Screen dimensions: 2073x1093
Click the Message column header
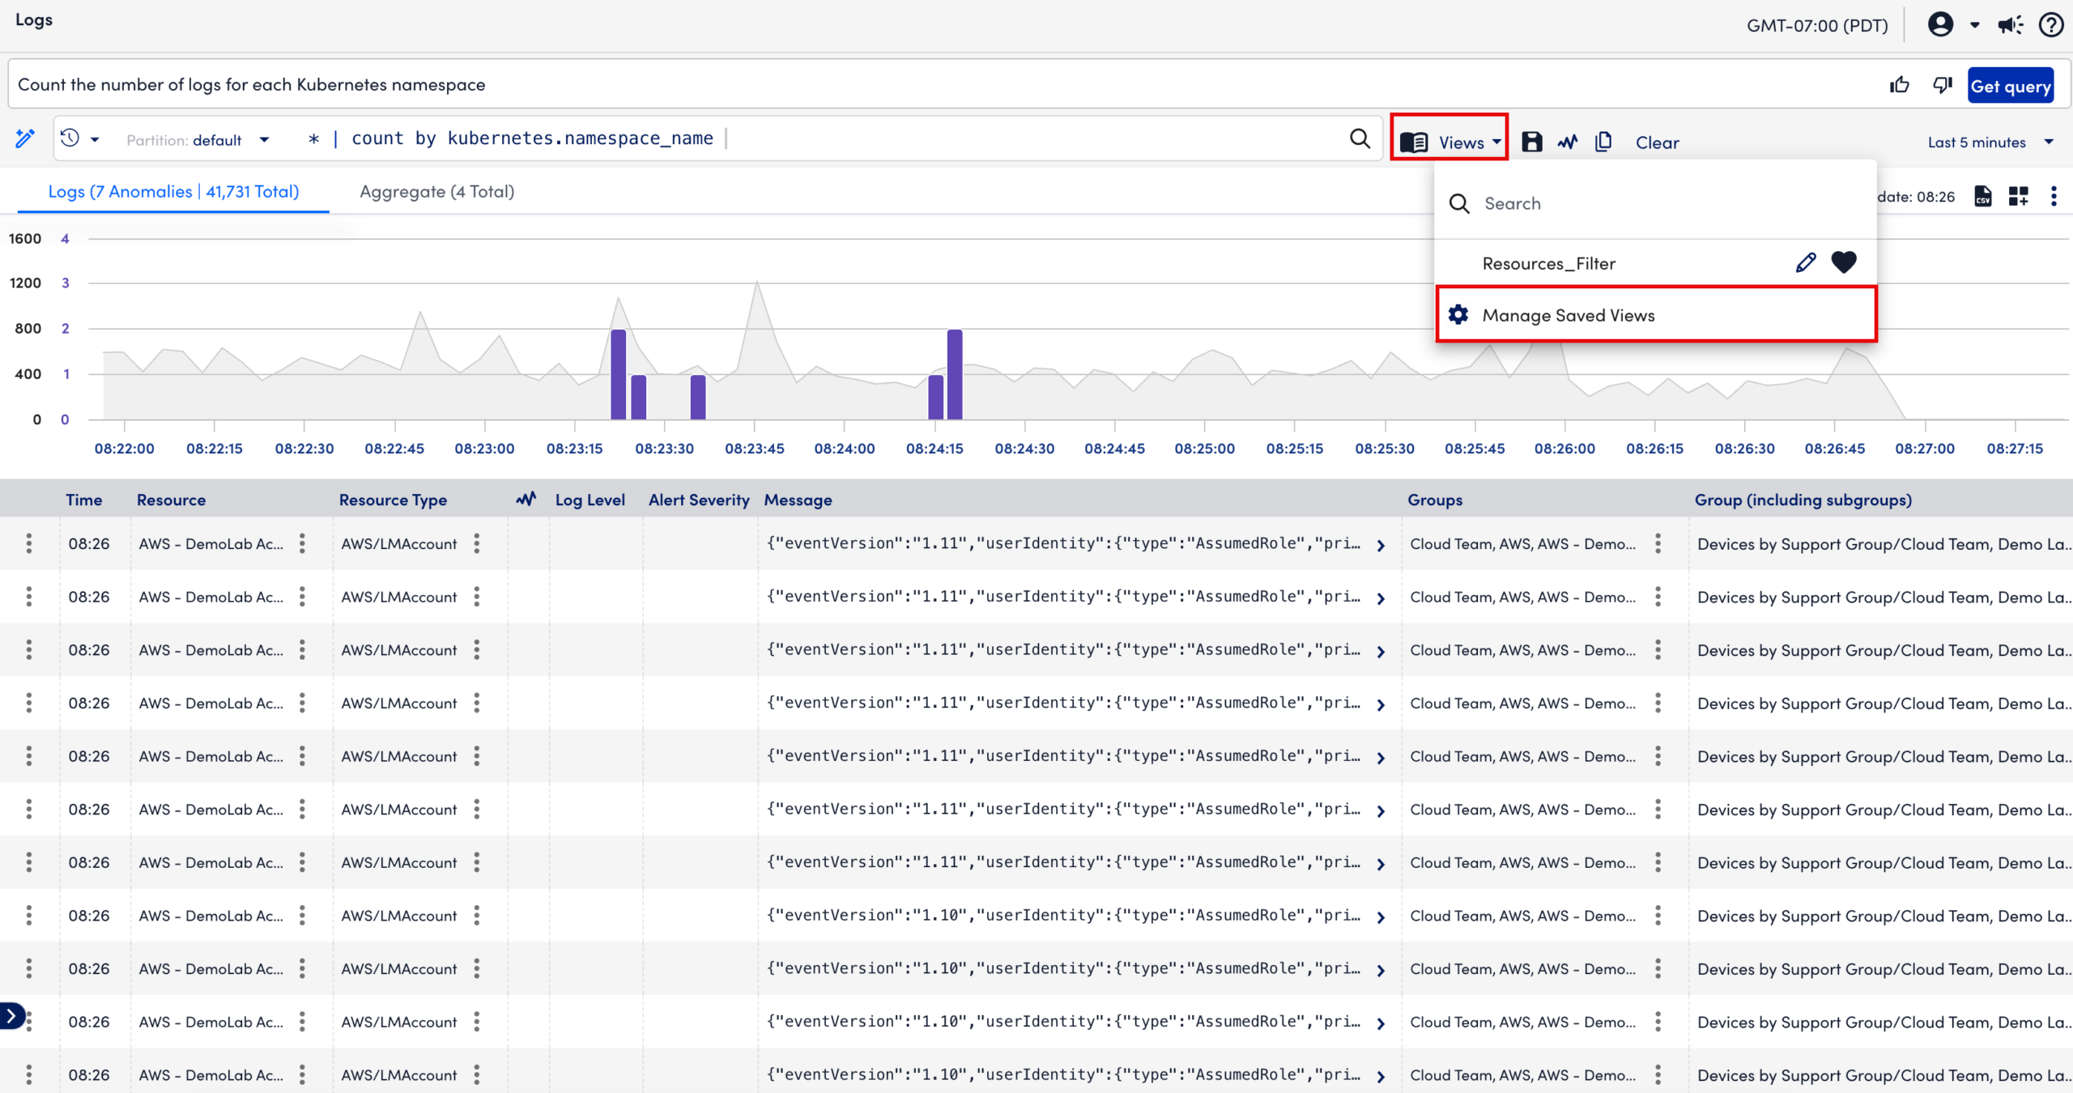point(798,500)
